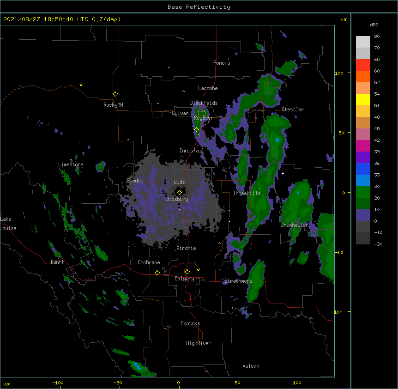This screenshot has width=398, height=389.
Task: Click the yellow diamond marker at Olds
Action: [x=180, y=193]
